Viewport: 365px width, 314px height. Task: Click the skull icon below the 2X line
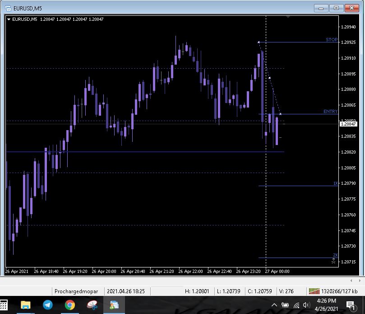point(333,261)
